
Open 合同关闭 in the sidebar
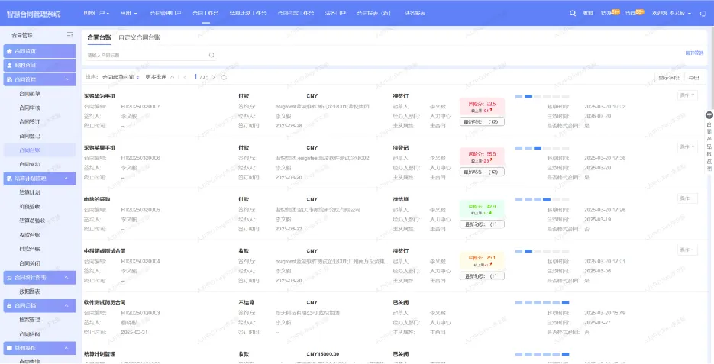click(30, 263)
